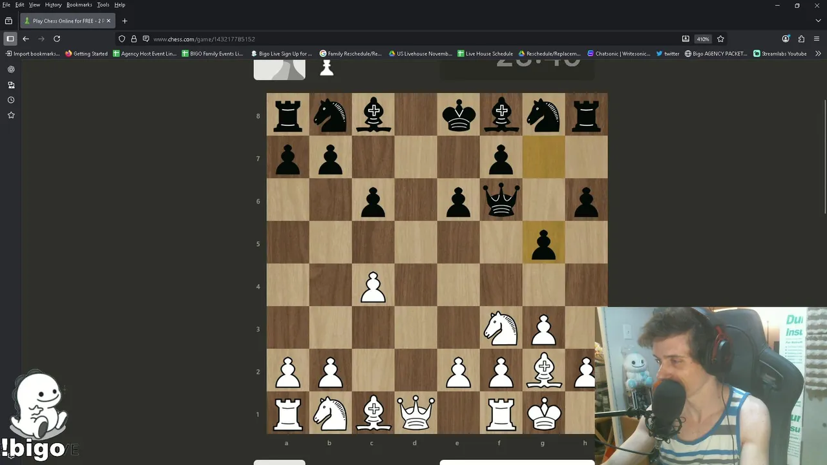Reload the current chess.com page
827x465 pixels.
[57, 39]
